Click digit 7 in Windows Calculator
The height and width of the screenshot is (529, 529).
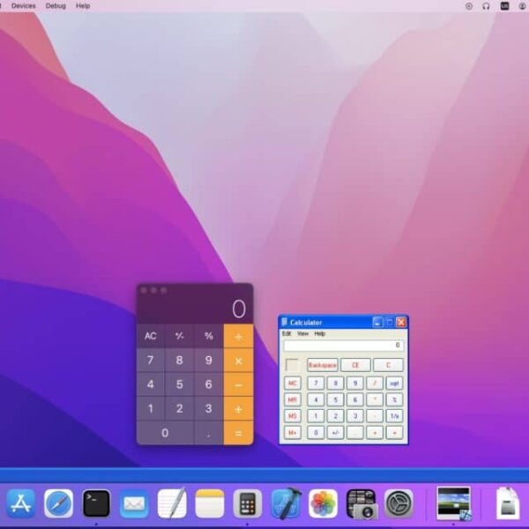[316, 384]
